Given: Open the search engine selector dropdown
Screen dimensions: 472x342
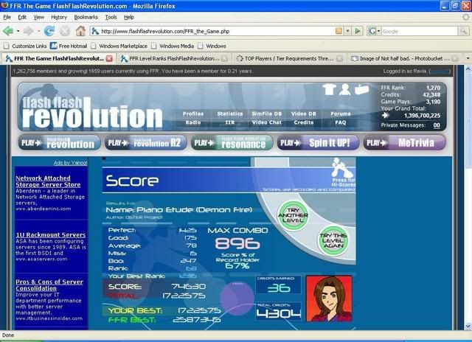Looking at the screenshot, I should click(x=378, y=31).
